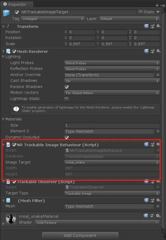Open nreal_snakeMaterial preset sliders icon
The width and height of the screenshot is (166, 240).
coord(152,216)
